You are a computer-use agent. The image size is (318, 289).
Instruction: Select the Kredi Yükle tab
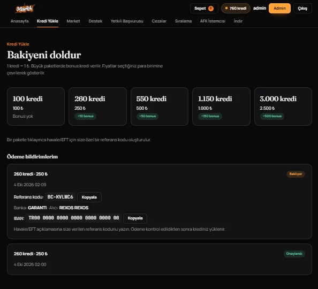[x=48, y=21]
